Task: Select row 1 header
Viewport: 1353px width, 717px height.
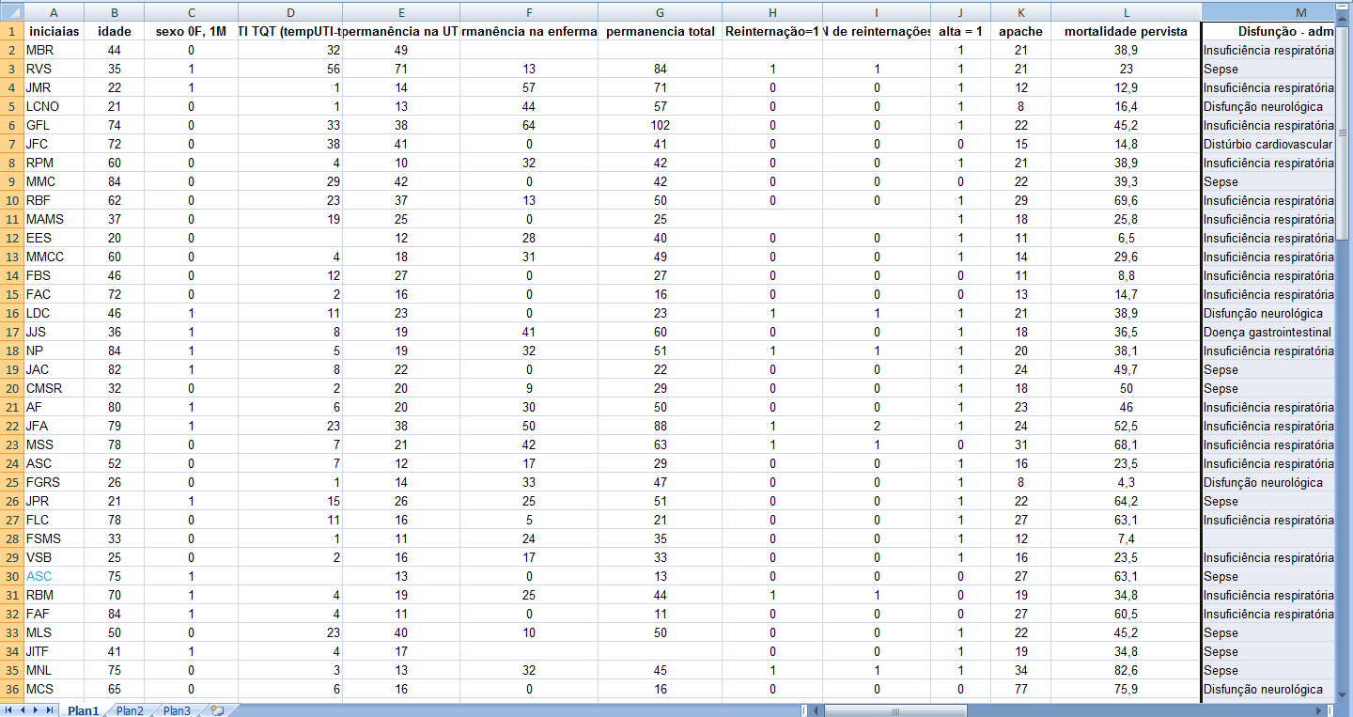Action: 11,31
